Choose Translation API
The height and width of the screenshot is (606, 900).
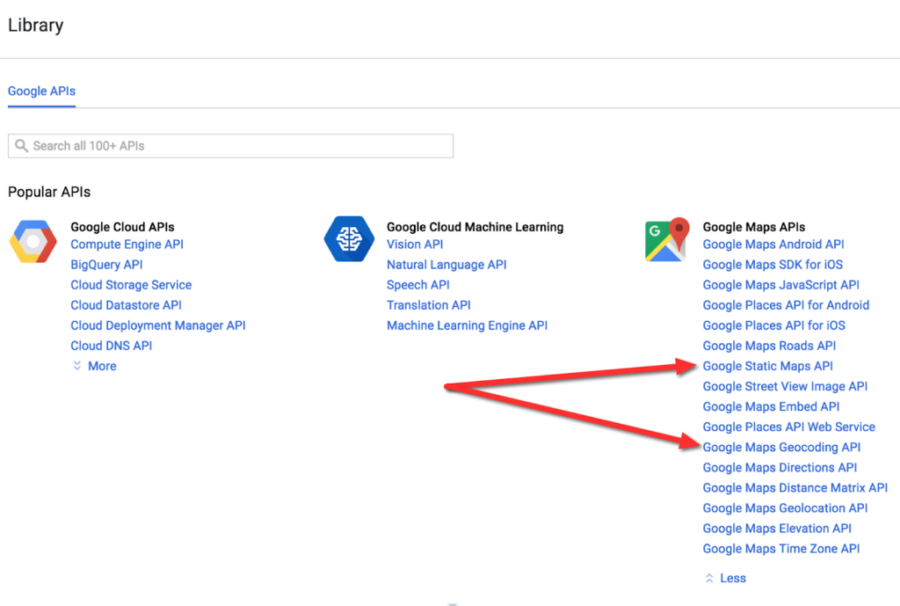pyautogui.click(x=428, y=305)
